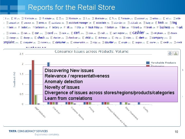Viewport: 185px width, 139px height.
Task: Tick the 'assistant manager' checkbox
Action: click(67, 23)
